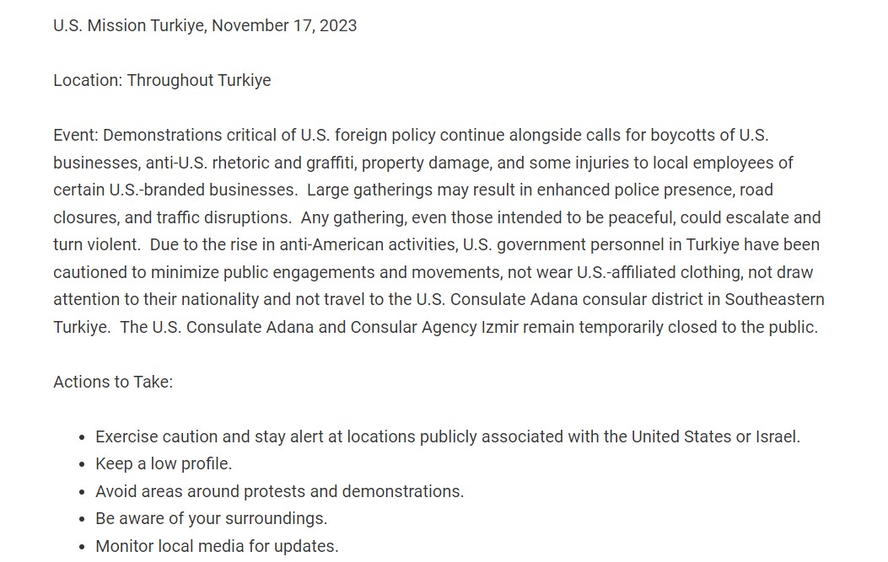
Task: Click the 'Be aware of your surroundings.' bullet
Action: [211, 518]
